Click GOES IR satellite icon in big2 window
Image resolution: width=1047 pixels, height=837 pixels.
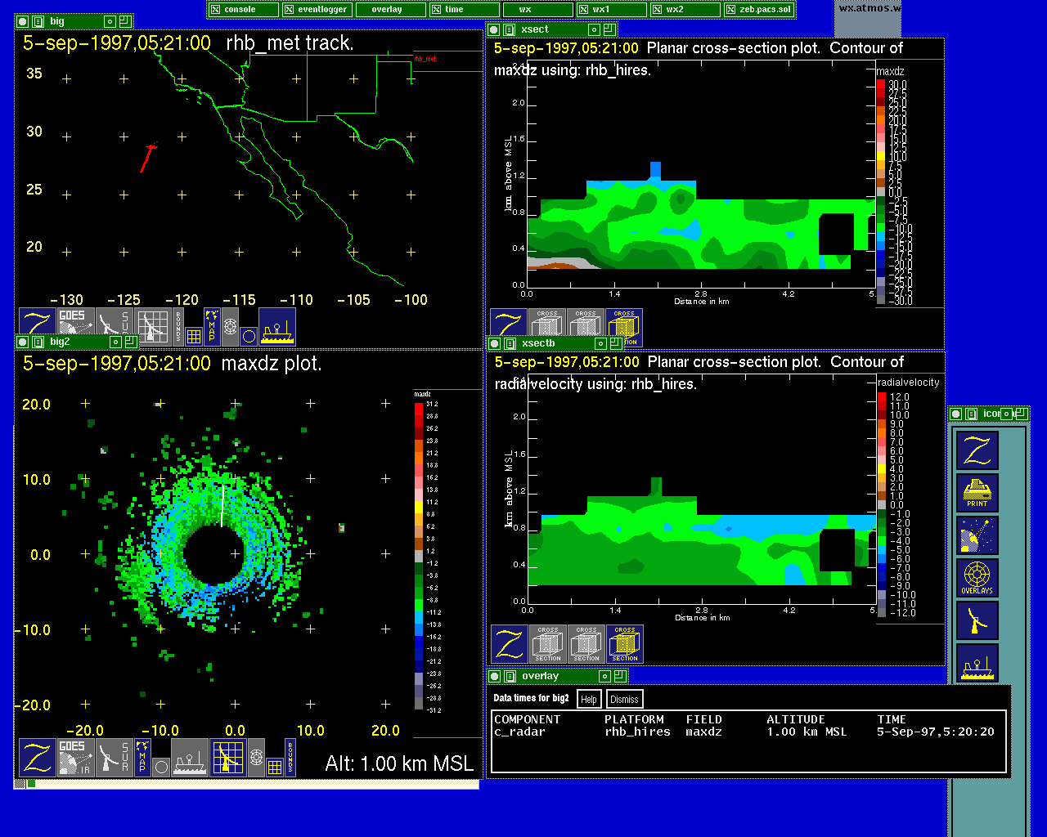75,758
